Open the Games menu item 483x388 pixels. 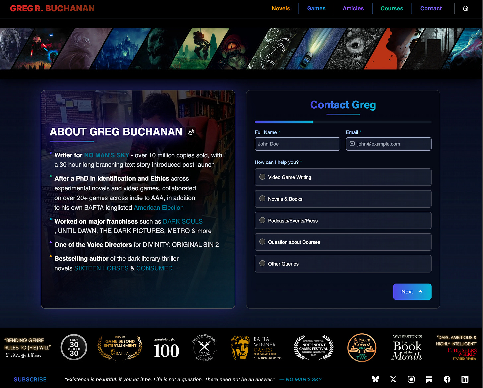tap(316, 8)
